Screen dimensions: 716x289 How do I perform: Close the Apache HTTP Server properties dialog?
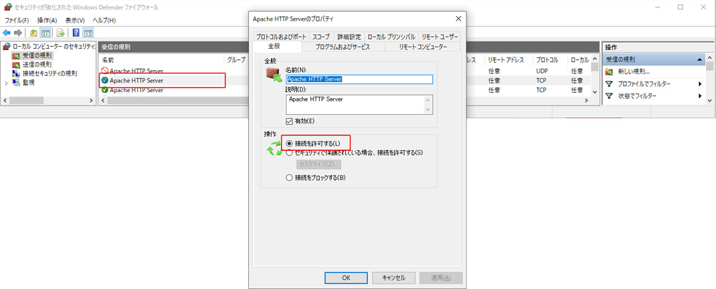(458, 19)
